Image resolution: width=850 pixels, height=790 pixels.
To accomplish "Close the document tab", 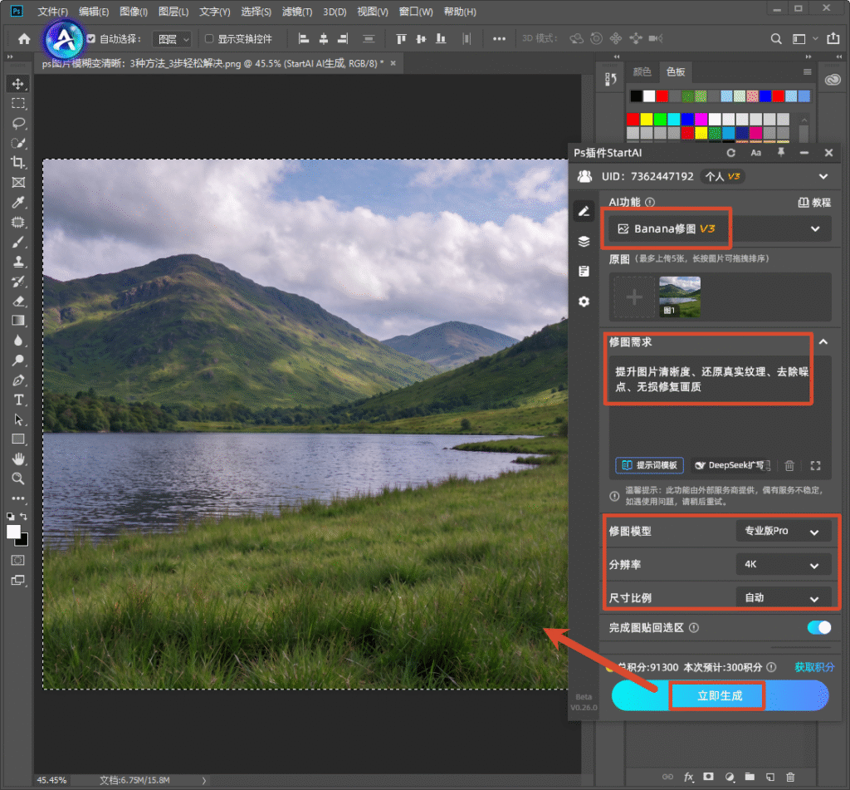I will click(393, 63).
